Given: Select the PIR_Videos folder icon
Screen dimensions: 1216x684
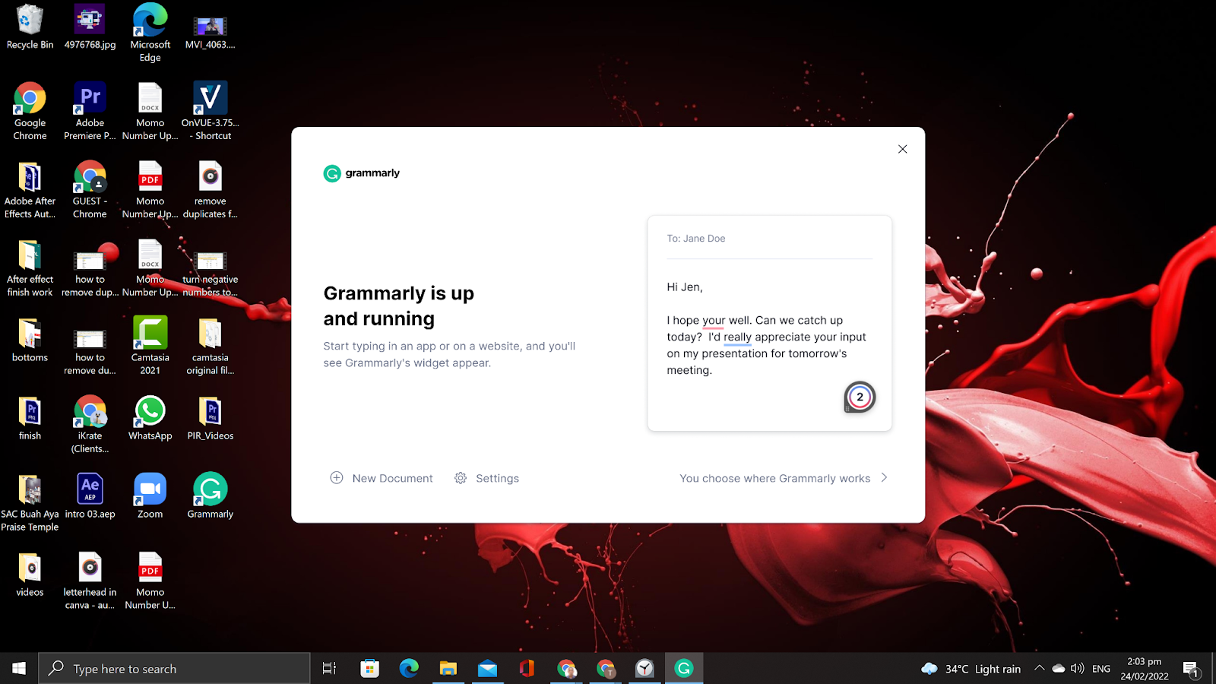Looking at the screenshot, I should (x=211, y=418).
